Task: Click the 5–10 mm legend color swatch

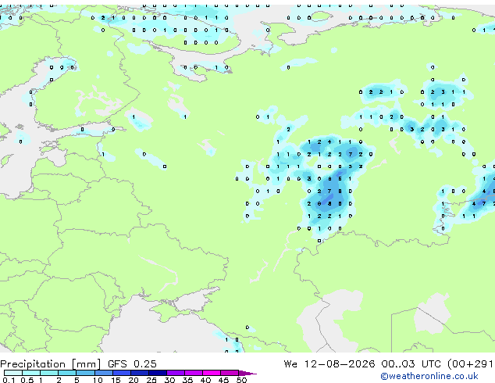Action: 85,373
